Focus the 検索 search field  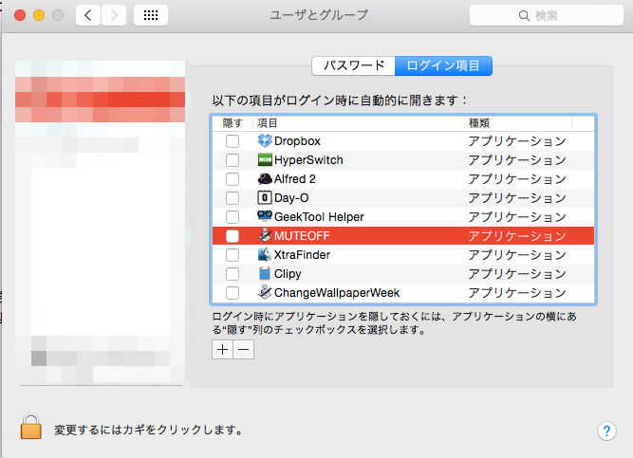(x=547, y=16)
